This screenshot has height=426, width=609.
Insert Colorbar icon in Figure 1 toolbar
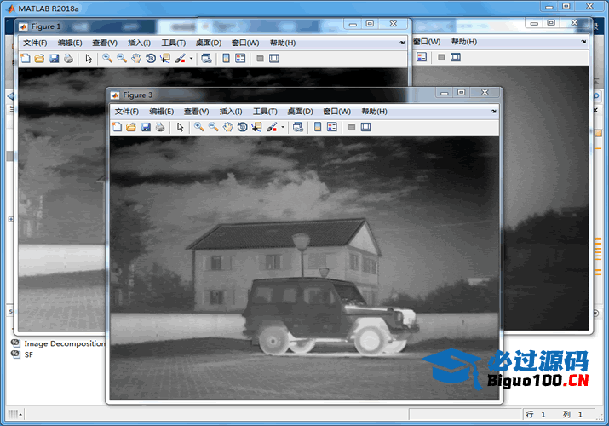tap(226, 58)
